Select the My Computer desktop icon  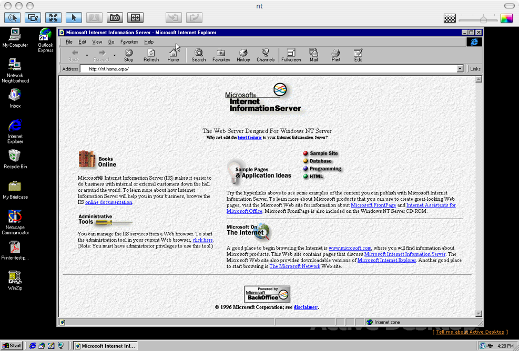(15, 38)
